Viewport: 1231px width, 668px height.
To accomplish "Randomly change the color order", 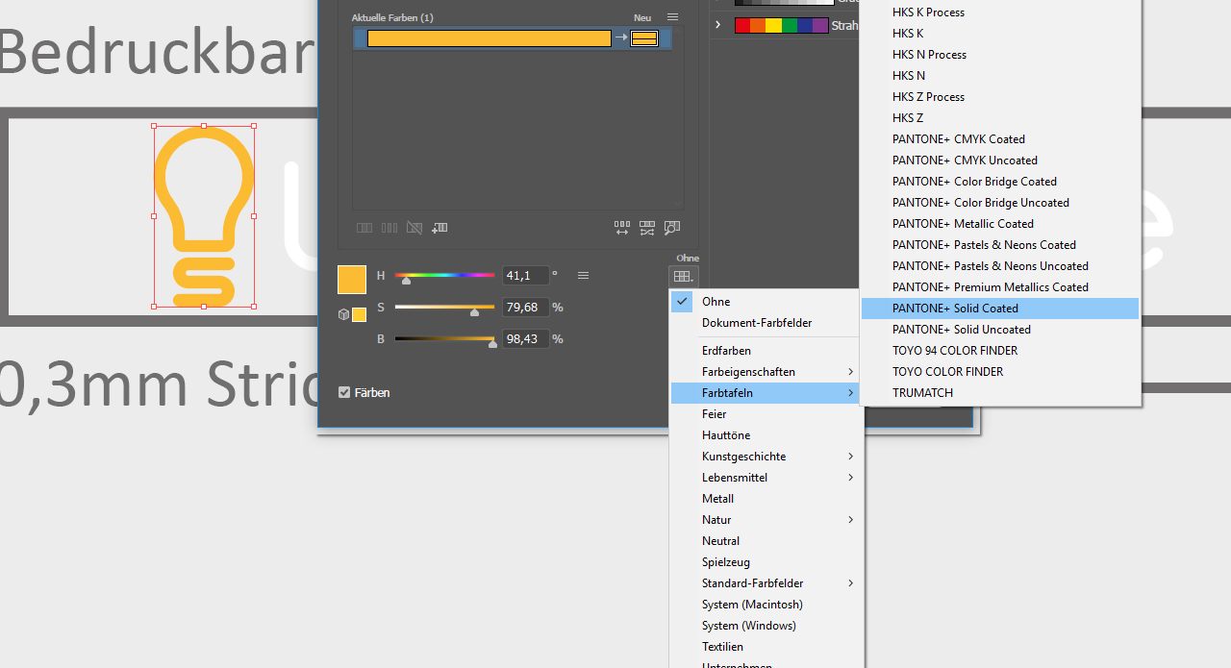I will click(622, 228).
